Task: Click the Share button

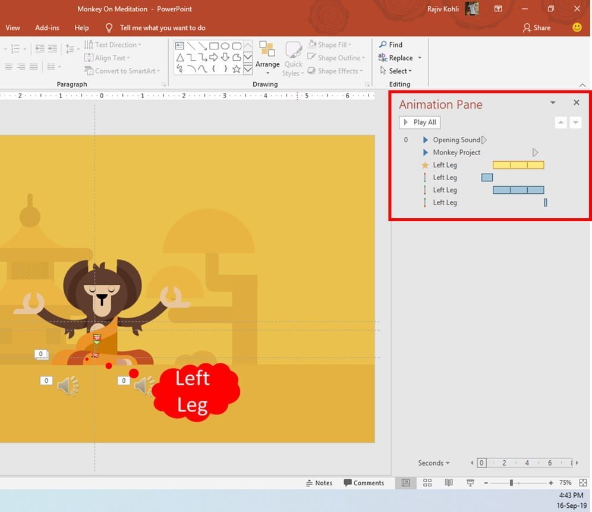Action: click(x=537, y=27)
